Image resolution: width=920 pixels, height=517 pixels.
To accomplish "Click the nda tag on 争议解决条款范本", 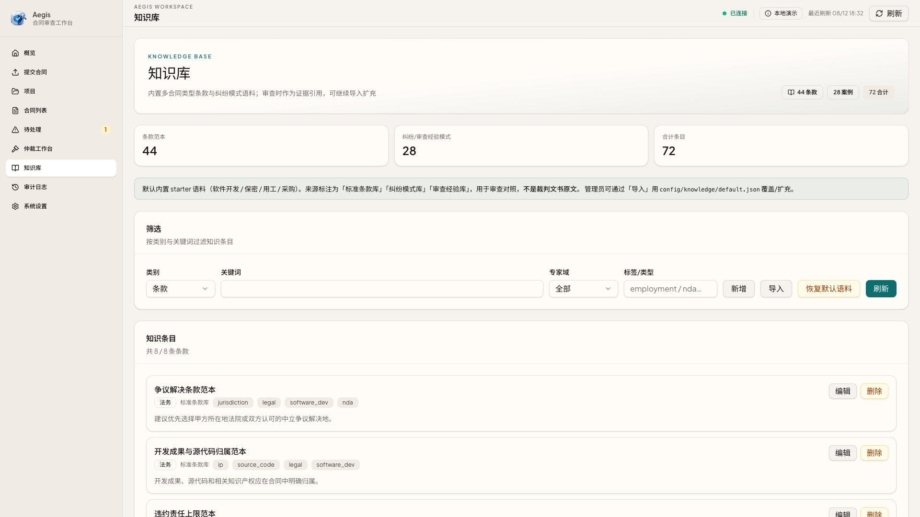I will pos(348,403).
